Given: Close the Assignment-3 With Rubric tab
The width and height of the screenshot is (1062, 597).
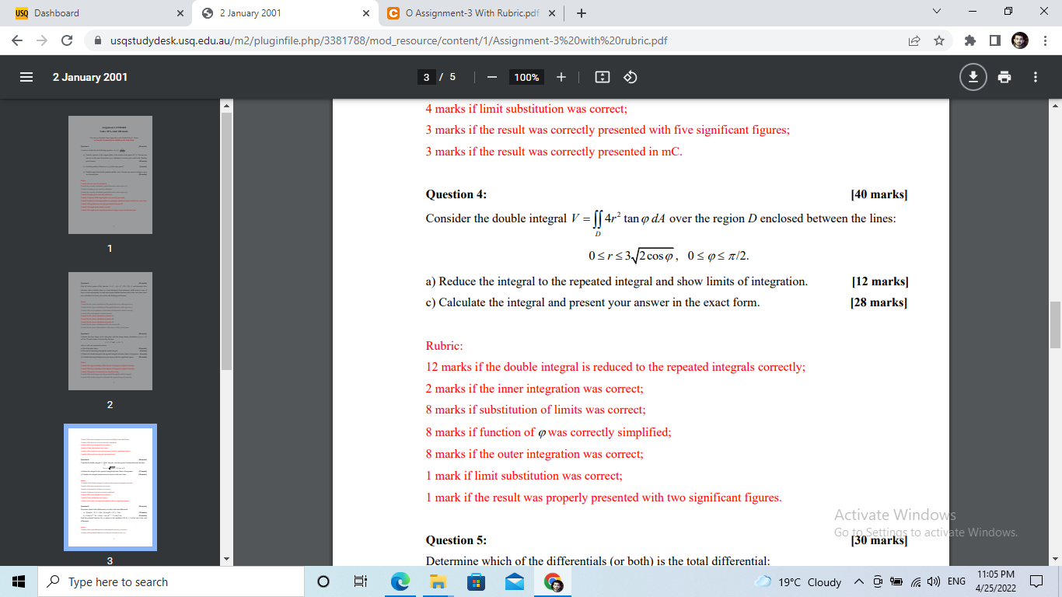Looking at the screenshot, I should [x=552, y=13].
